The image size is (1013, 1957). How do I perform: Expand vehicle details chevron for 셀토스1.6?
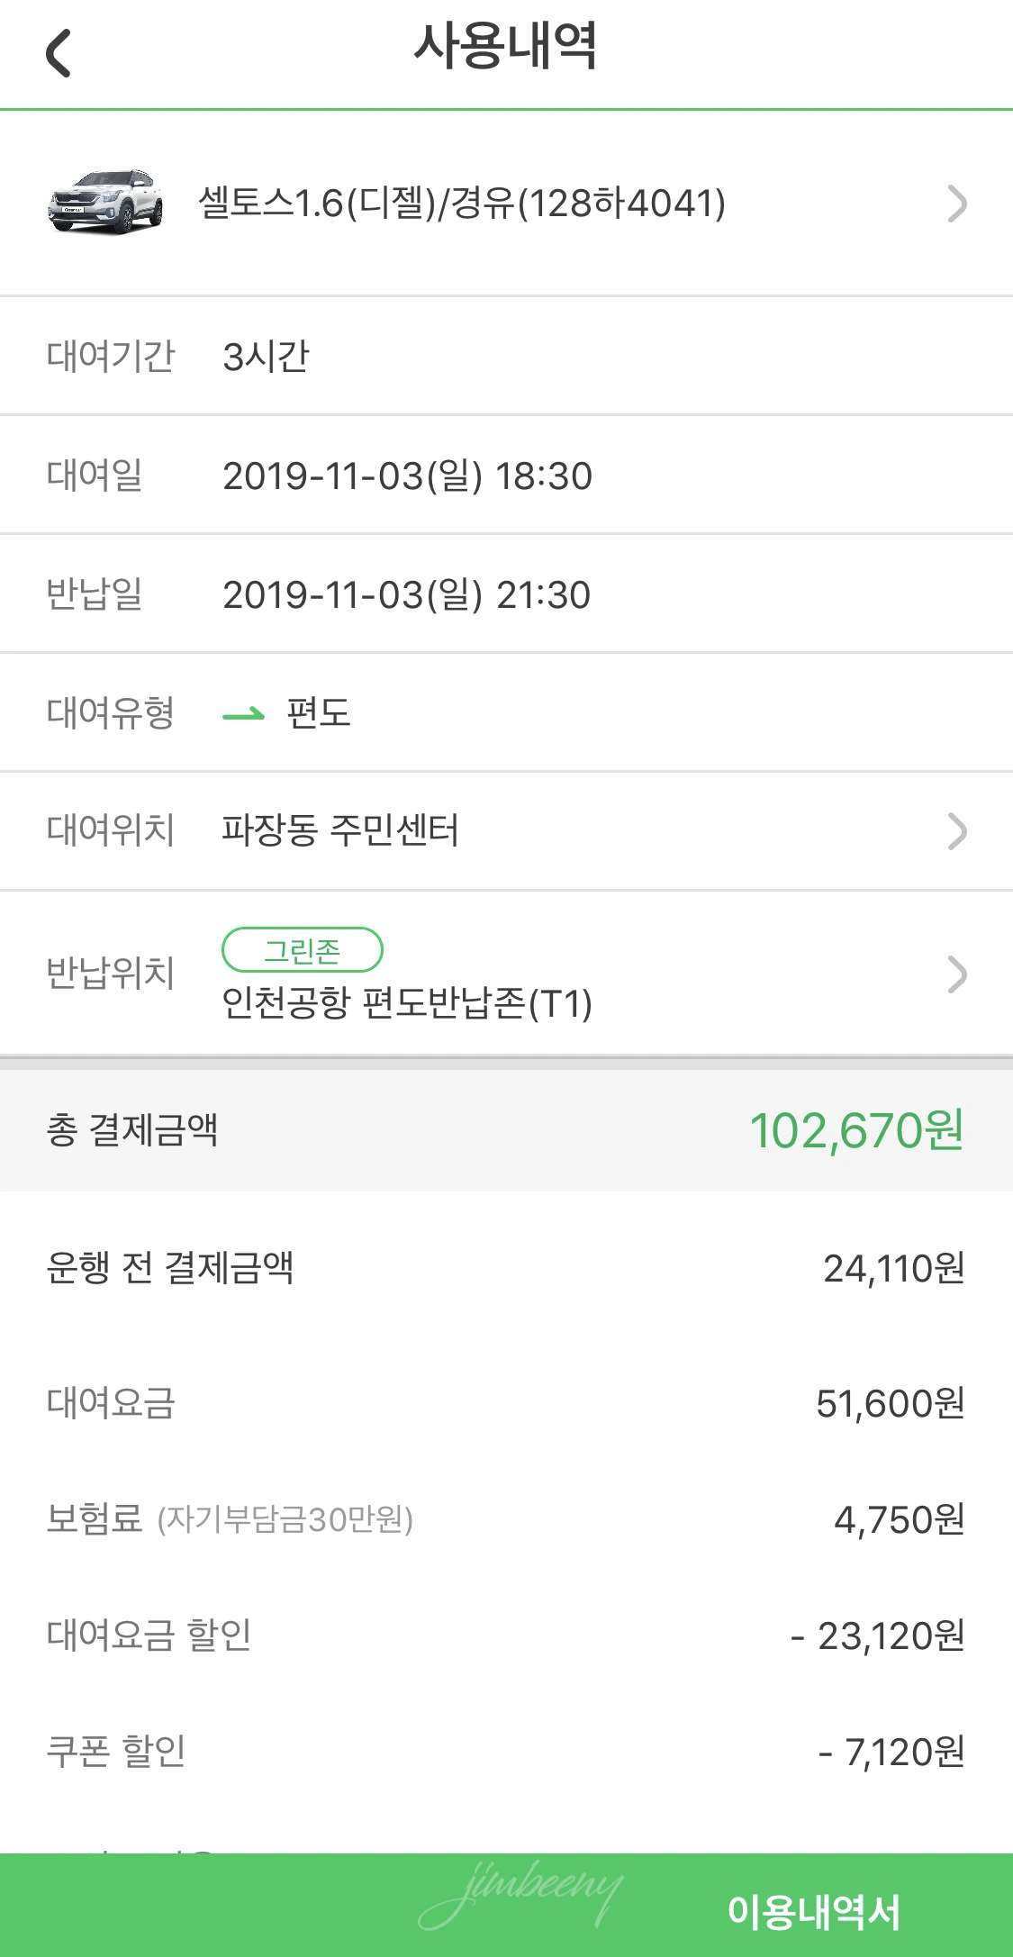coord(957,204)
